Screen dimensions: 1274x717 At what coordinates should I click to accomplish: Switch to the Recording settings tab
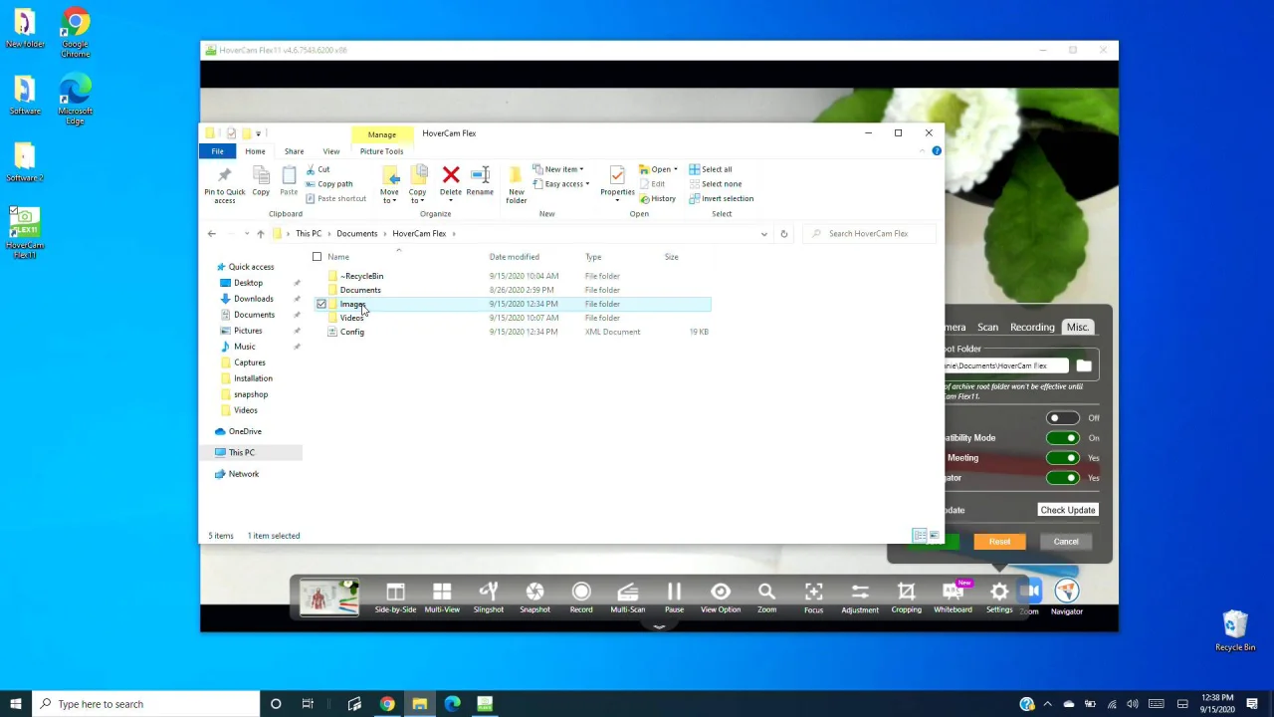tap(1032, 328)
